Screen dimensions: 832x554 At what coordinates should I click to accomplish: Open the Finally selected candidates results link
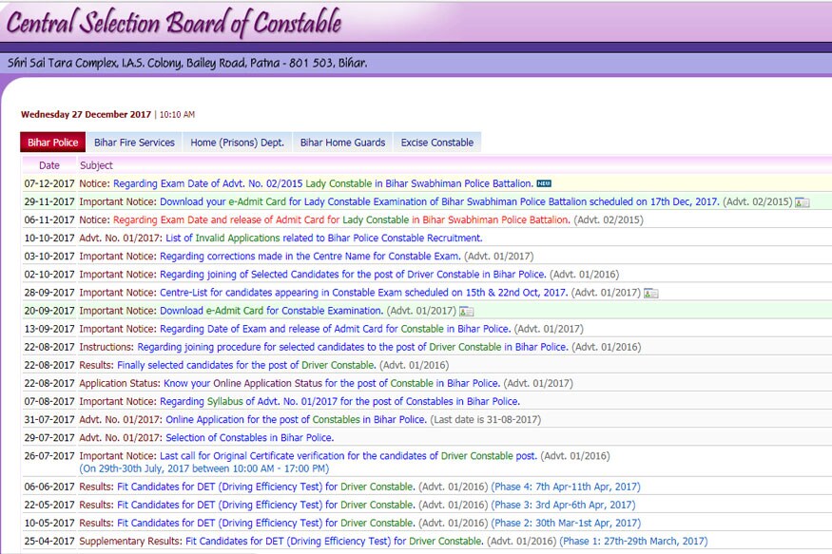(x=246, y=365)
